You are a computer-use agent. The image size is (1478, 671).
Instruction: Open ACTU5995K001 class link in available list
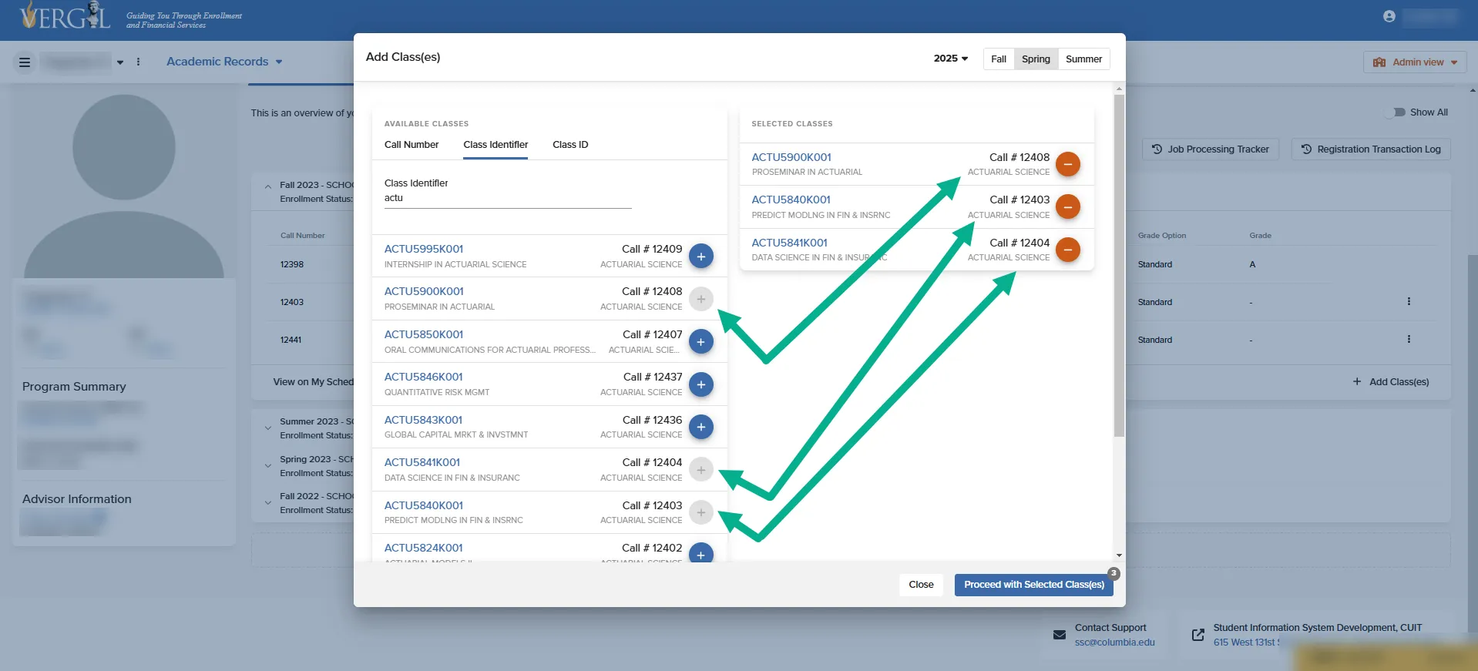tap(424, 249)
